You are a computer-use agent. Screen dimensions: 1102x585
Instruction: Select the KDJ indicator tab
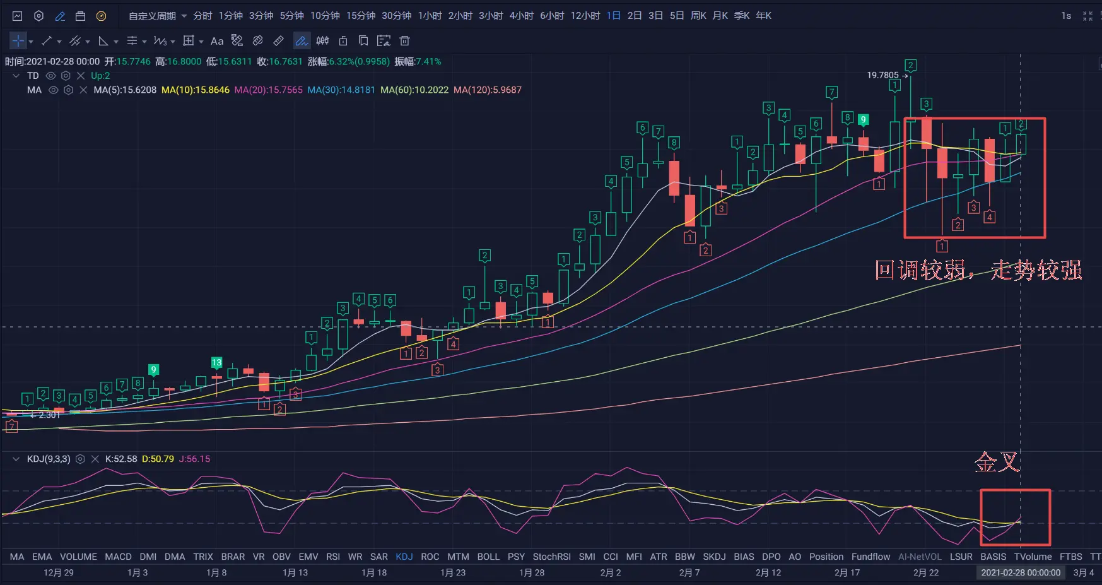tap(404, 557)
